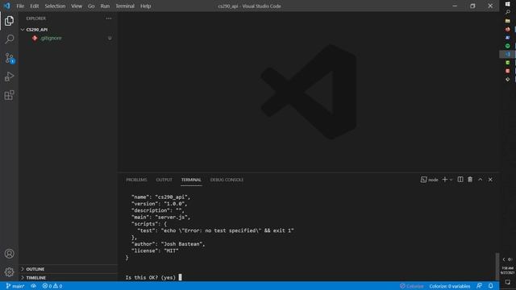Click the main branch status item

(x=15, y=286)
